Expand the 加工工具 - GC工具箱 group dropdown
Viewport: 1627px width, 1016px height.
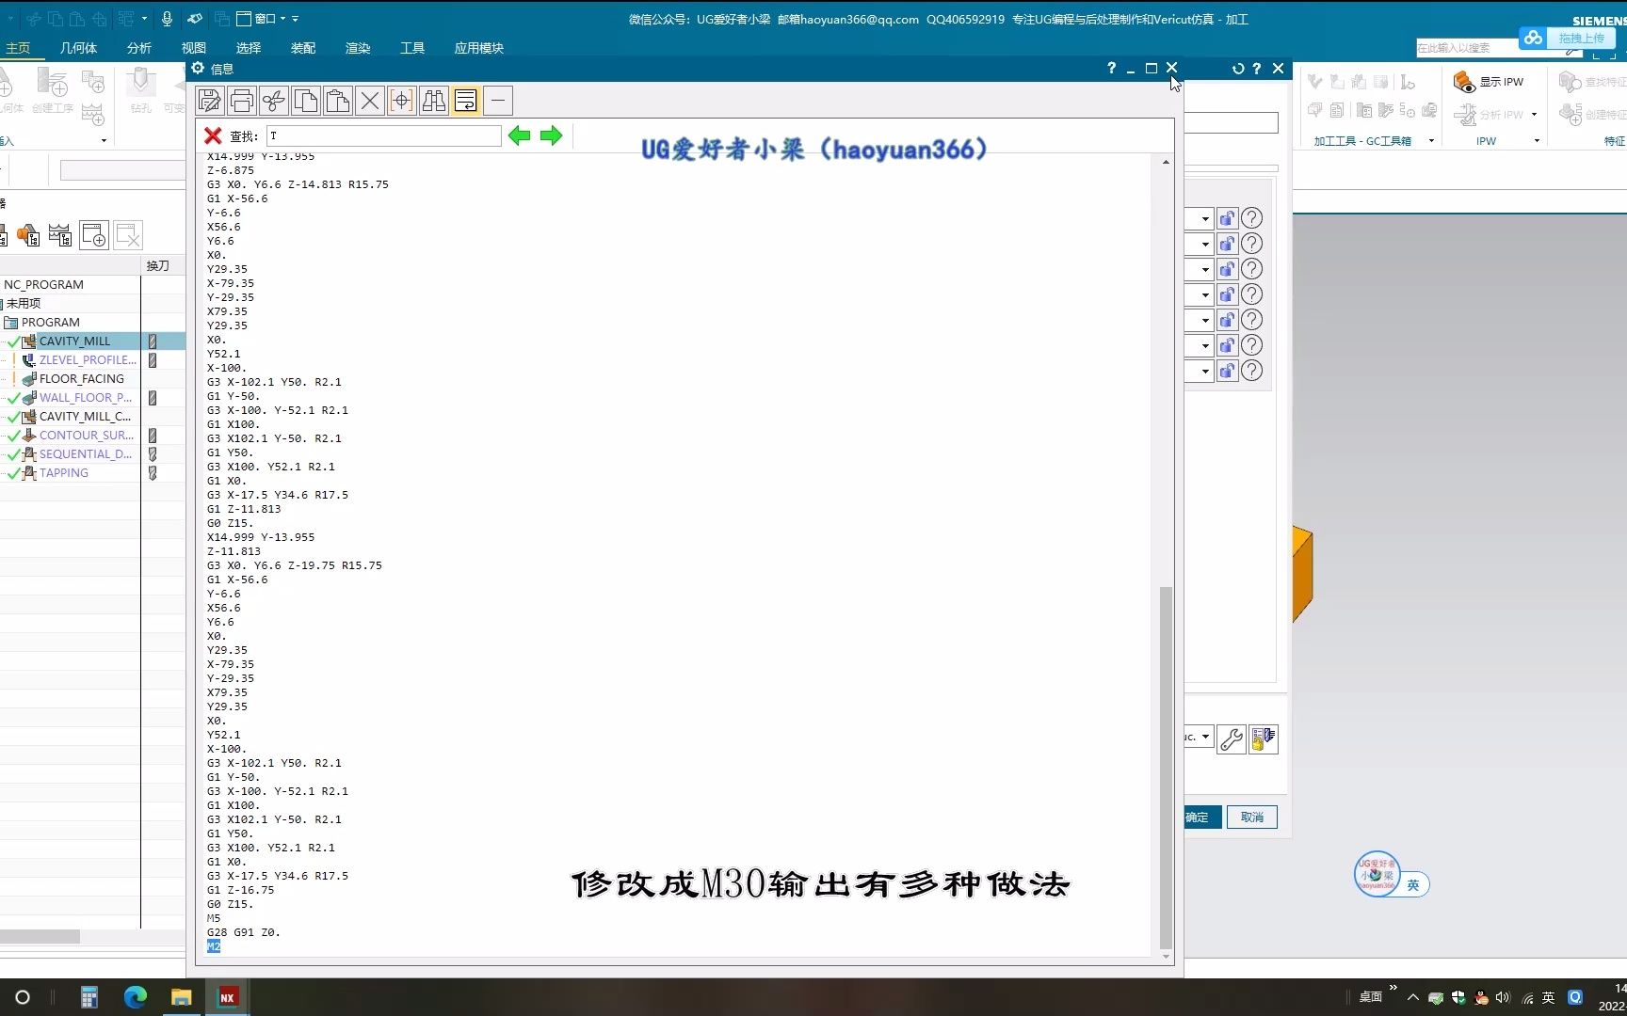tap(1431, 141)
